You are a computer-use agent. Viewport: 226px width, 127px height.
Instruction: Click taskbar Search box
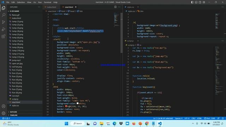(x=78, y=123)
